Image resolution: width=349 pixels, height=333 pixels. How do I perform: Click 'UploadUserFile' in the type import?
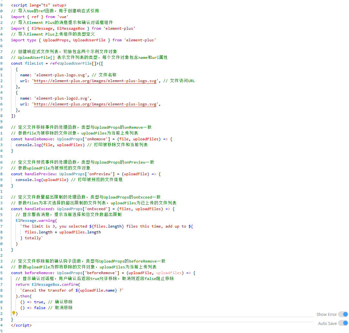tap(89, 40)
